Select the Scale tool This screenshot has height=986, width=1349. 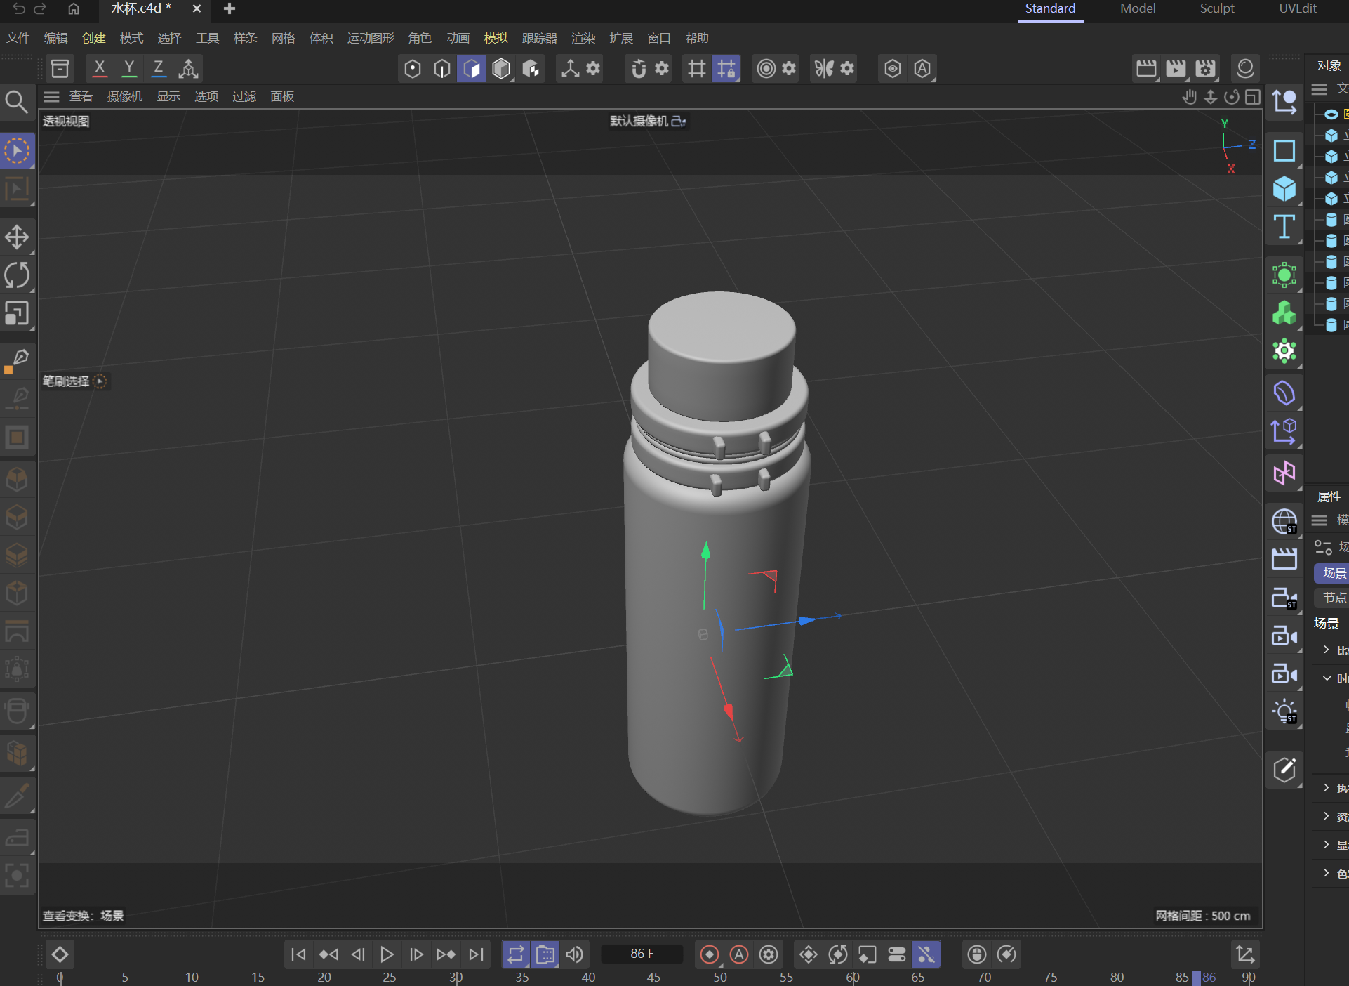17,313
